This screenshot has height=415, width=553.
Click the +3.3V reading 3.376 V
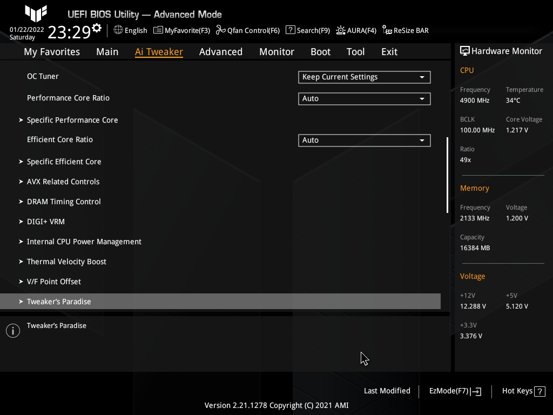(x=471, y=336)
